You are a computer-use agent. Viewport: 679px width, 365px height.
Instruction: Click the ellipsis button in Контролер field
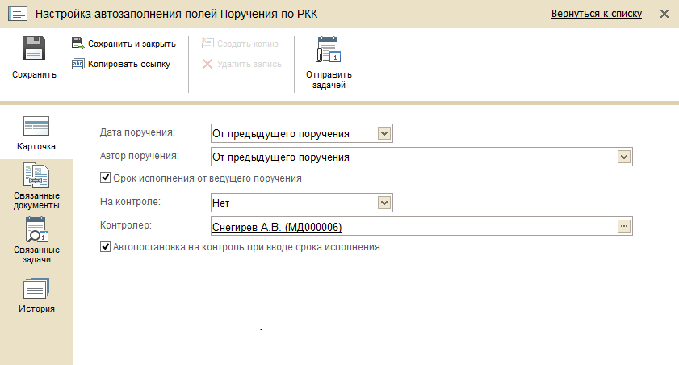pos(623,226)
